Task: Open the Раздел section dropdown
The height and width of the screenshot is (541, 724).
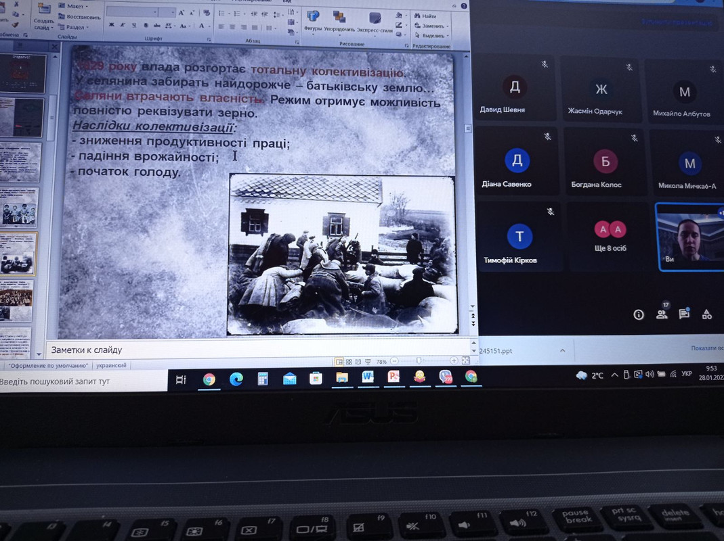Action: pos(74,27)
